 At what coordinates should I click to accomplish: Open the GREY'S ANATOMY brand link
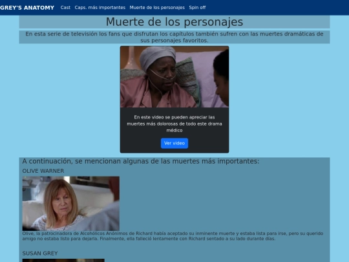pos(27,8)
